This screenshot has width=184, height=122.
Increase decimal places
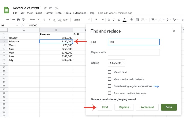point(60,20)
